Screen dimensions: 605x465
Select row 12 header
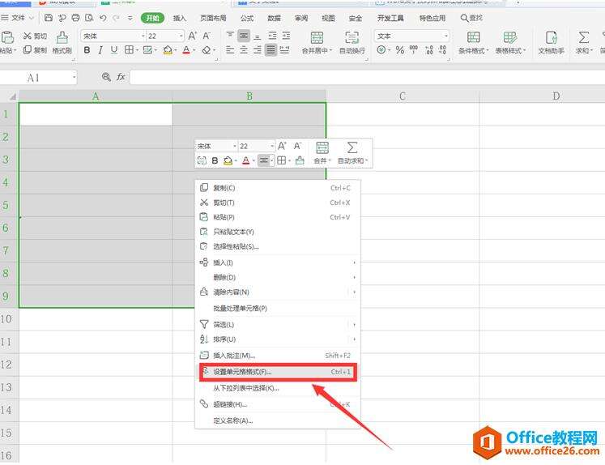pyautogui.click(x=6, y=365)
